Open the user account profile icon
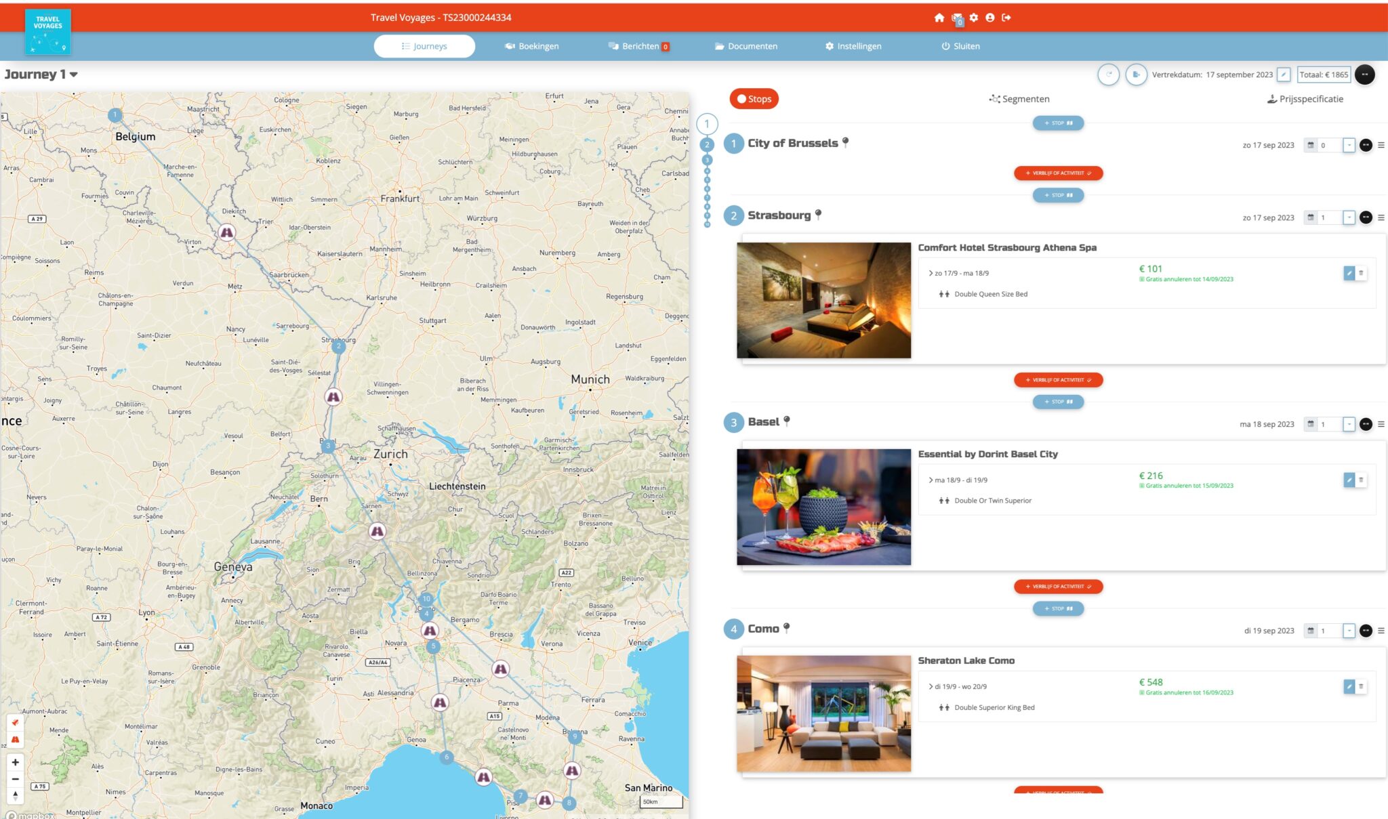Screen dimensions: 1388x819 coord(990,18)
